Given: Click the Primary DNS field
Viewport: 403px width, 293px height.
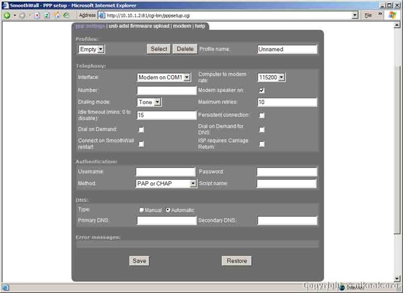Looking at the screenshot, I should click(167, 221).
